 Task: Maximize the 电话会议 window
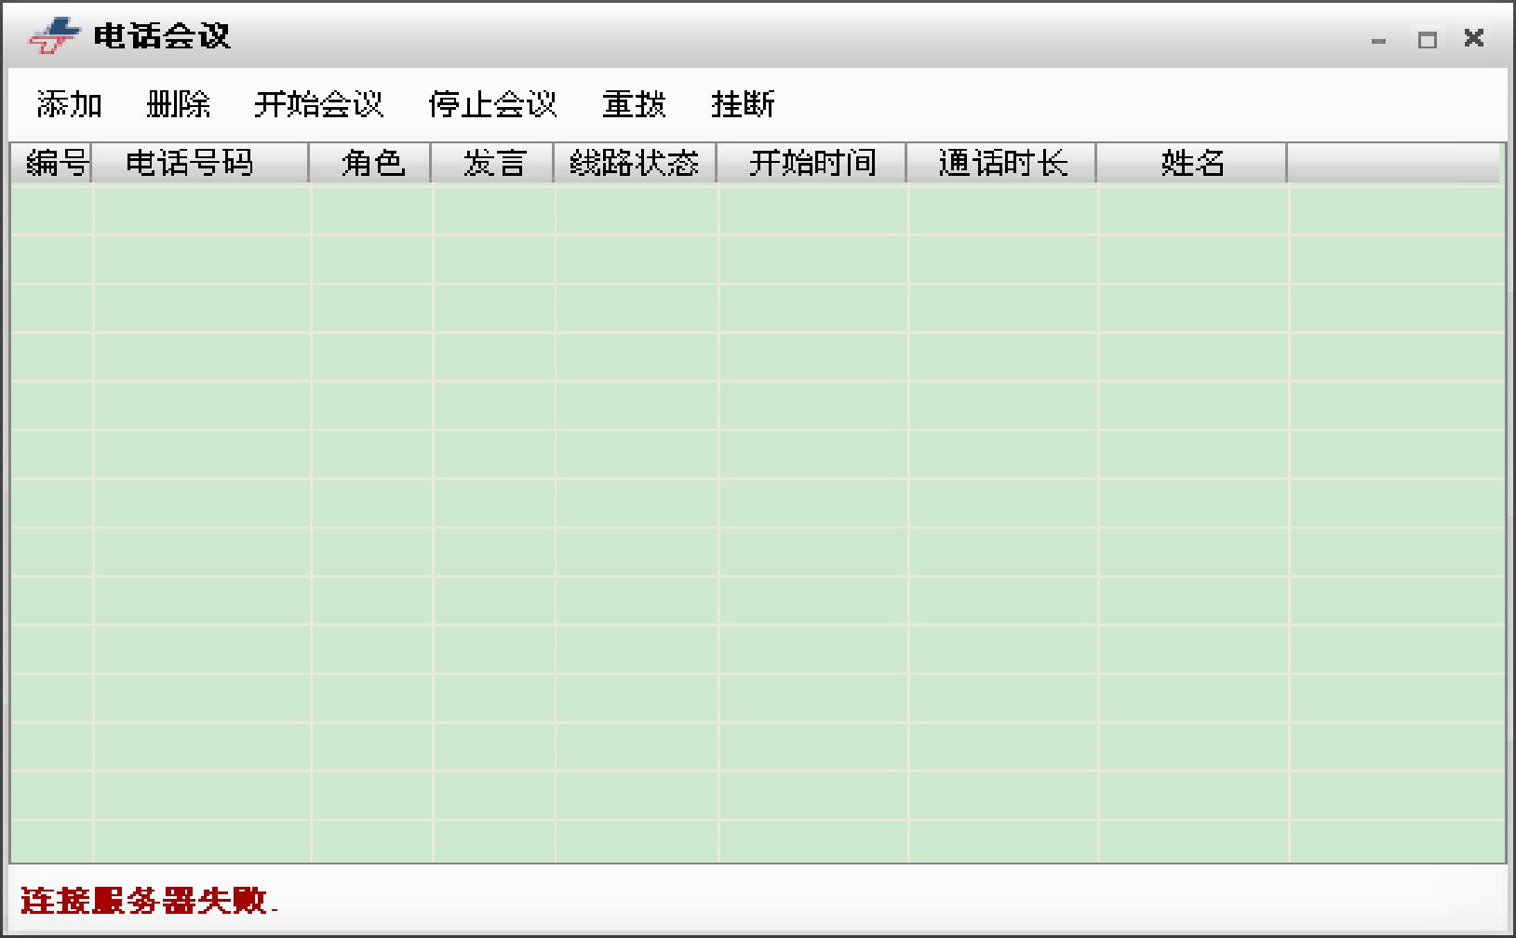coord(1427,39)
